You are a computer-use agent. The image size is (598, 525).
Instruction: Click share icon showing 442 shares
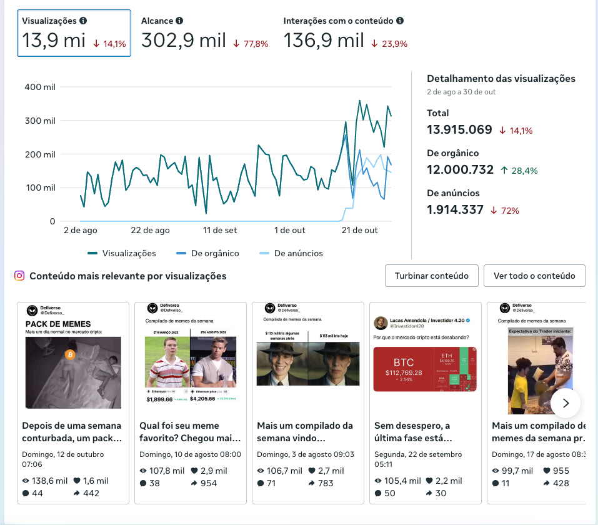pos(77,493)
